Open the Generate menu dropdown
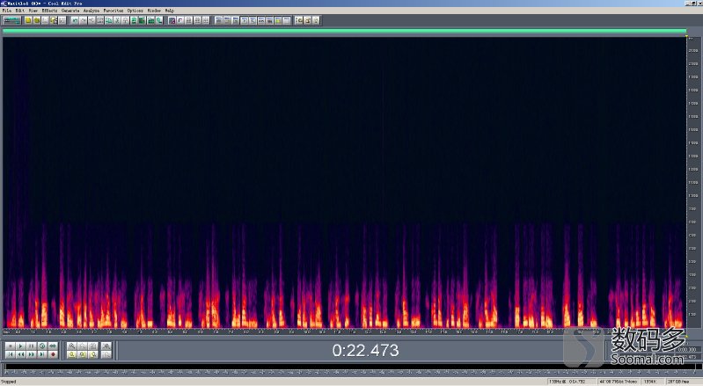This screenshot has width=703, height=386. click(x=70, y=11)
